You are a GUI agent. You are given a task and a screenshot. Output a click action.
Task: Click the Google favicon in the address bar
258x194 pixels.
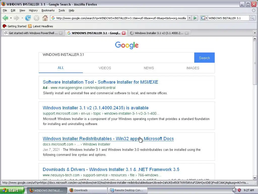coord(53,18)
